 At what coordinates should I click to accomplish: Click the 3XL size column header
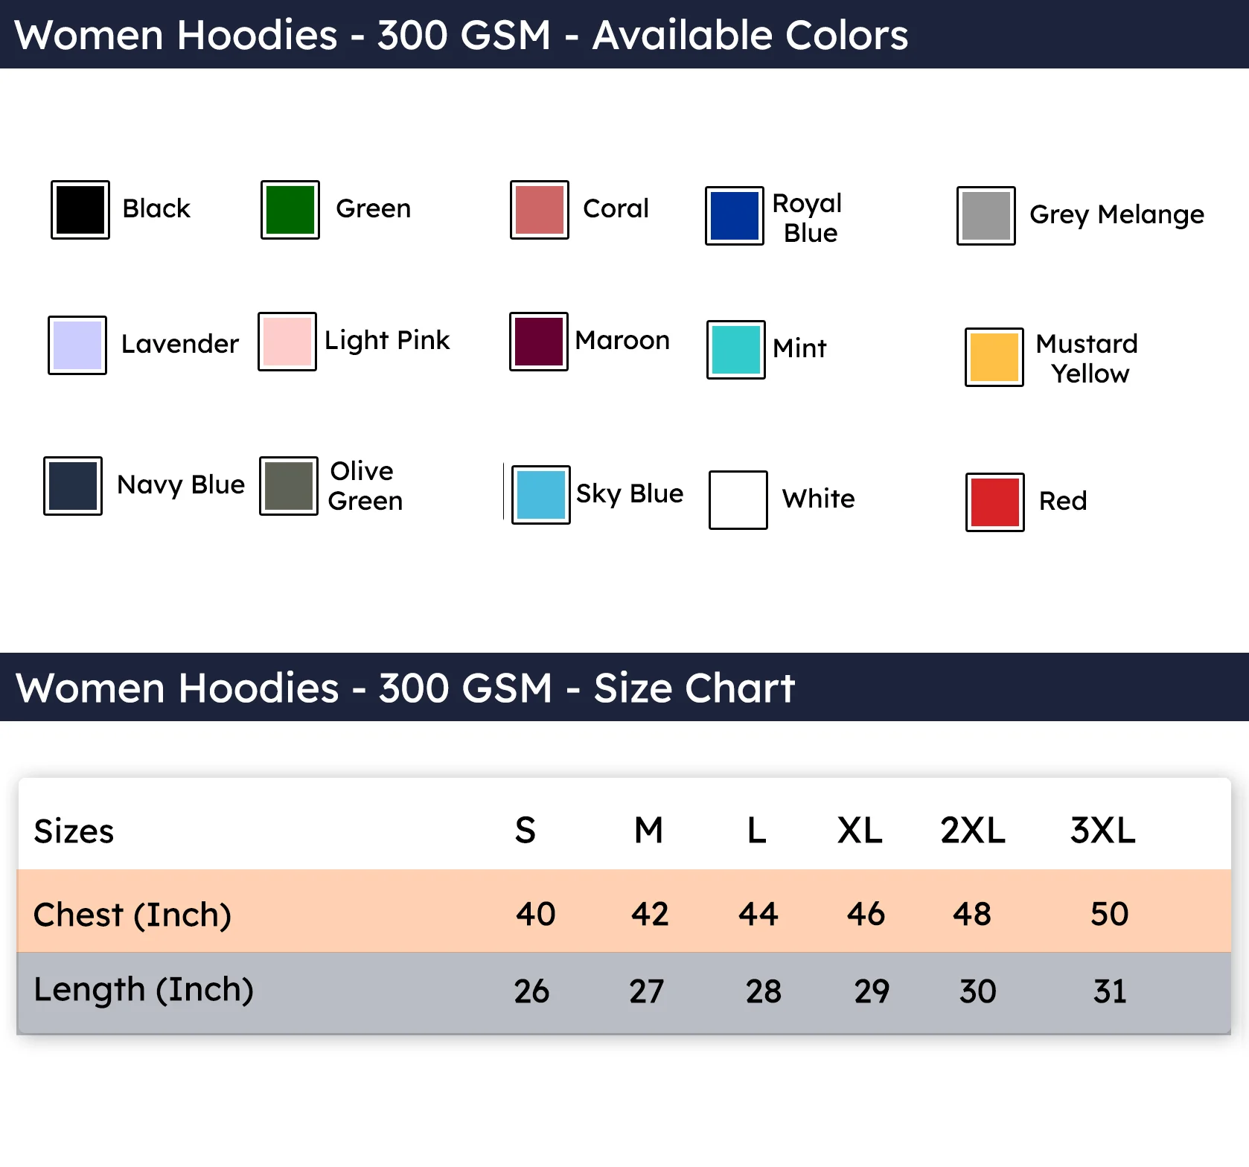pyautogui.click(x=1103, y=830)
